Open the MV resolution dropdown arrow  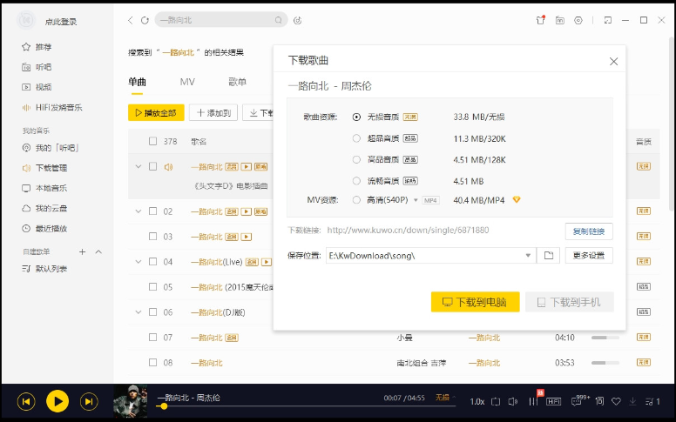[416, 200]
